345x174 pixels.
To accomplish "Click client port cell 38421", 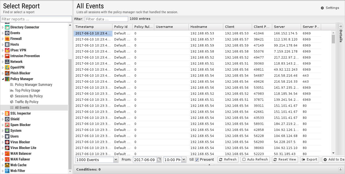I will [x=262, y=40].
